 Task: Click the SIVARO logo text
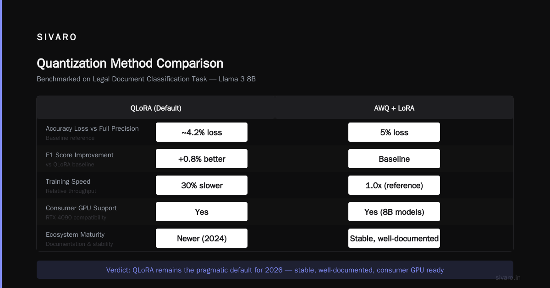57,37
